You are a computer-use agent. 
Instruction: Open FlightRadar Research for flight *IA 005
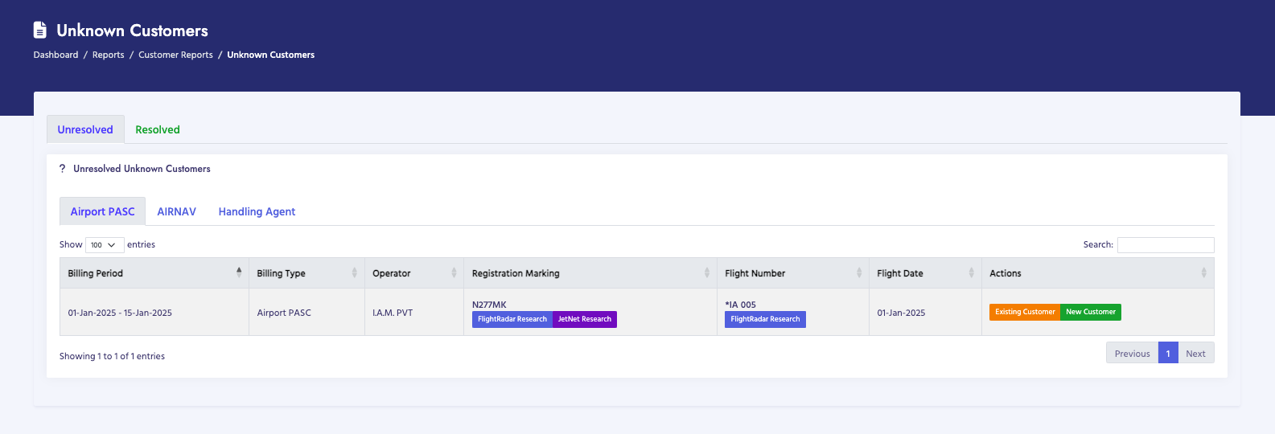(764, 319)
